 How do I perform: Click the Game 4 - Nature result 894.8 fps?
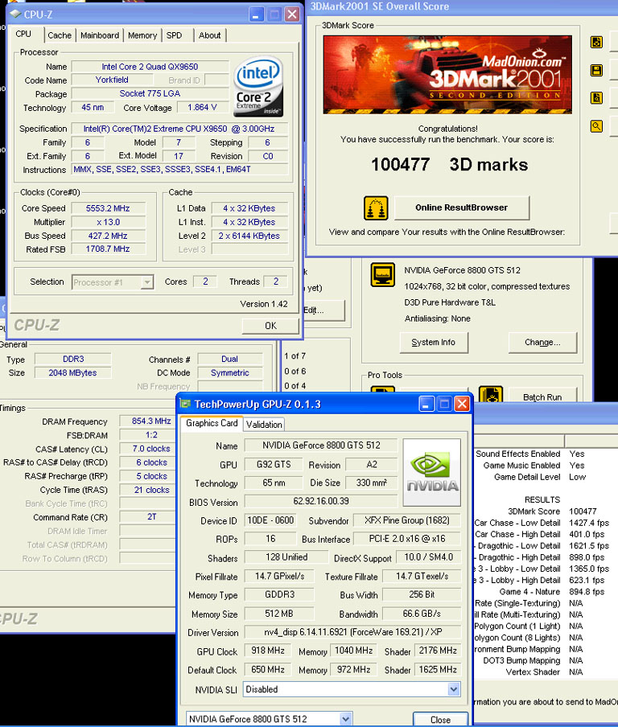pyautogui.click(x=587, y=592)
